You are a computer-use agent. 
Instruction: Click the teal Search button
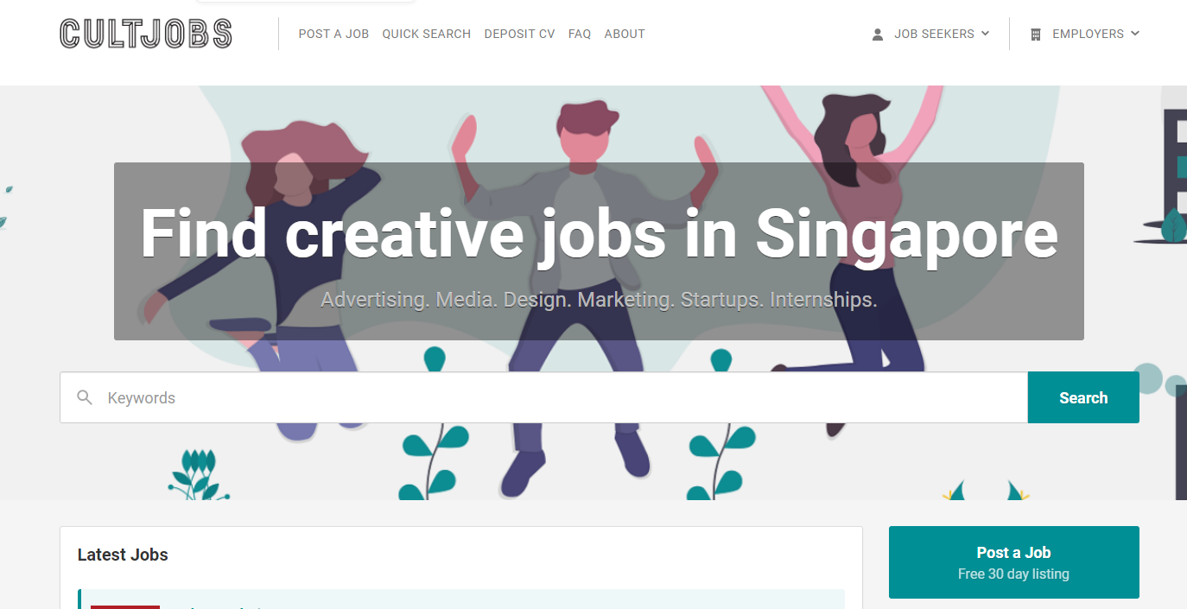1083,397
